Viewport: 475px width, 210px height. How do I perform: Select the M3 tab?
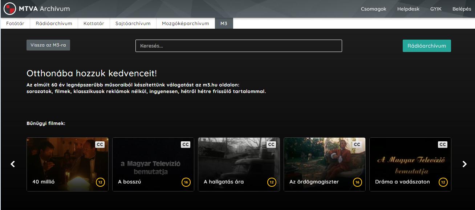(x=224, y=23)
